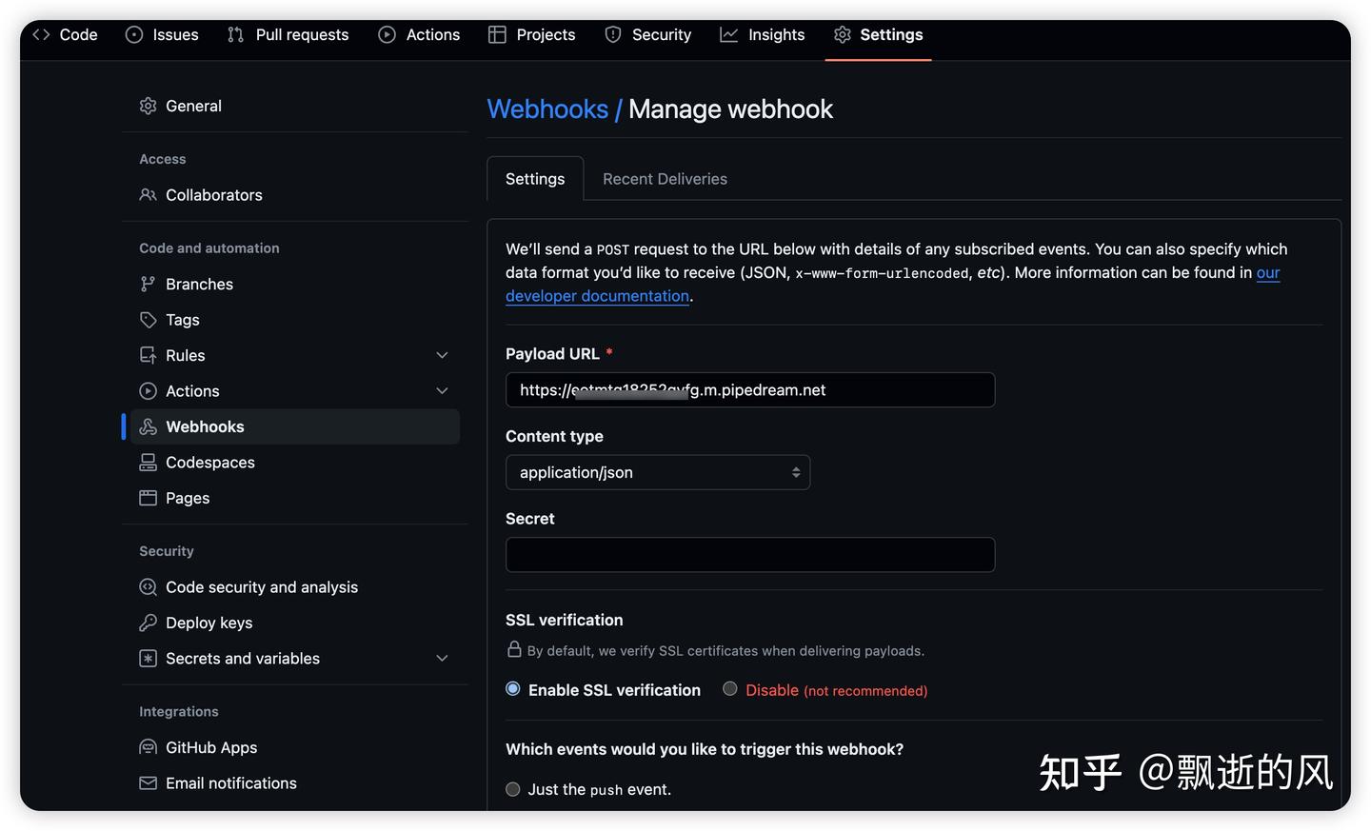The image size is (1371, 831).
Task: Click the Codespaces icon in sidebar
Action: (148, 463)
